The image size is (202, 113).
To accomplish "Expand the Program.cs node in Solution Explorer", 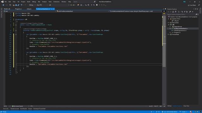I will tap(170, 33).
